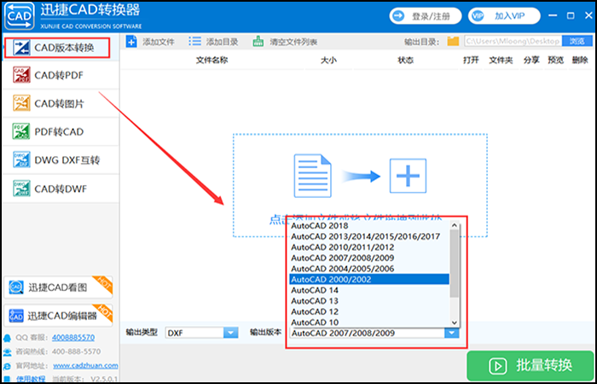
Task: Click the 咨询热线 support icon
Action: 8,352
